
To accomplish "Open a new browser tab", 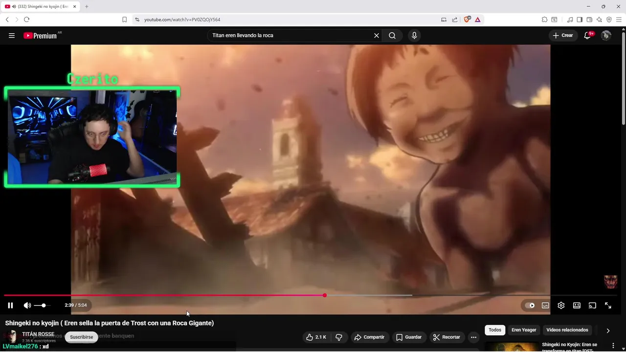I will tap(87, 6).
